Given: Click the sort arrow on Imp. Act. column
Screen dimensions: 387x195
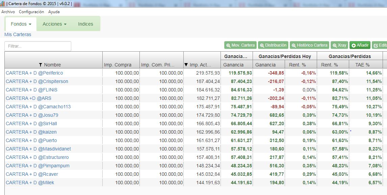Looking at the screenshot, I should [x=186, y=65].
